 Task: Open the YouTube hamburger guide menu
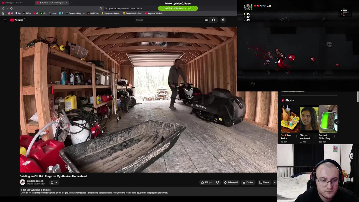5,20
